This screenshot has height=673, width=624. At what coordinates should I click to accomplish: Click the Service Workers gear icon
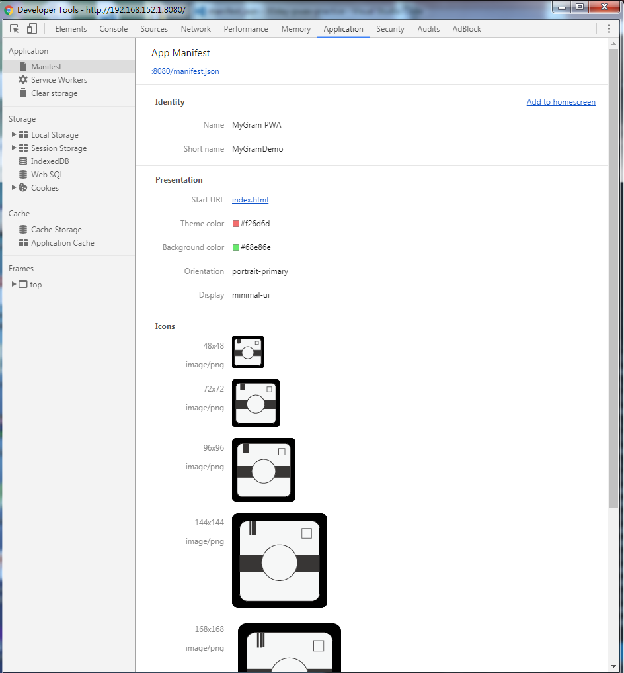pos(23,80)
